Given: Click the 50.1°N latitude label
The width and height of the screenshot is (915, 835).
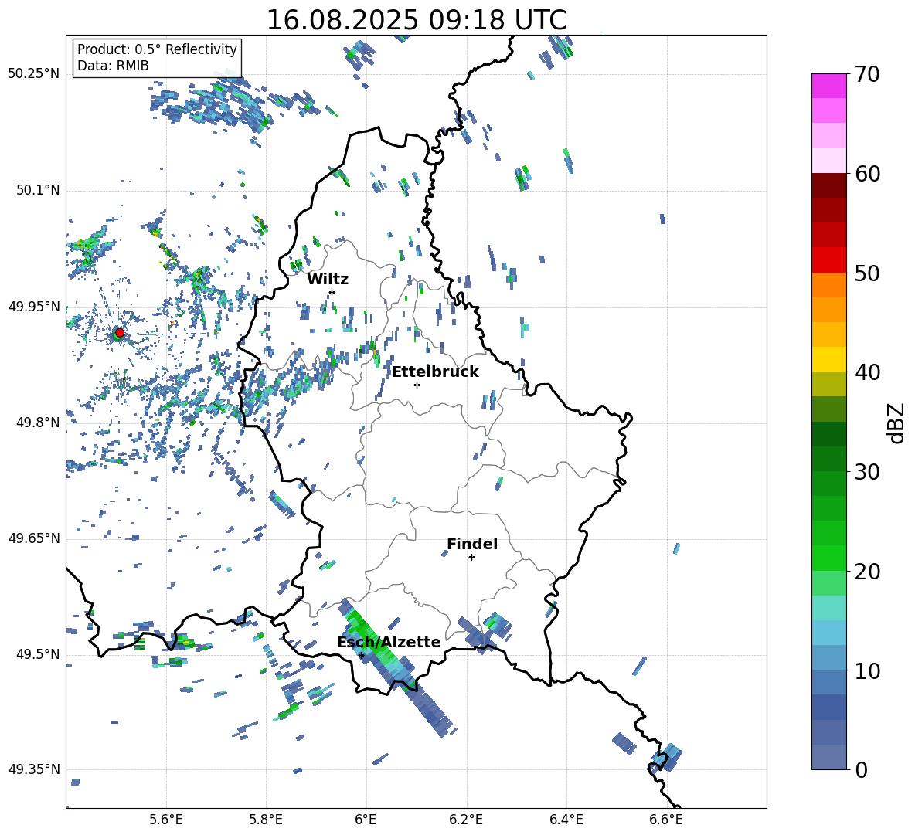Looking at the screenshot, I should click(x=38, y=190).
